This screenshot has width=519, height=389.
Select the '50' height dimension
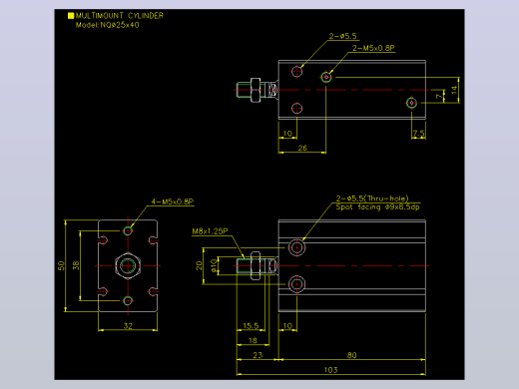click(x=61, y=265)
